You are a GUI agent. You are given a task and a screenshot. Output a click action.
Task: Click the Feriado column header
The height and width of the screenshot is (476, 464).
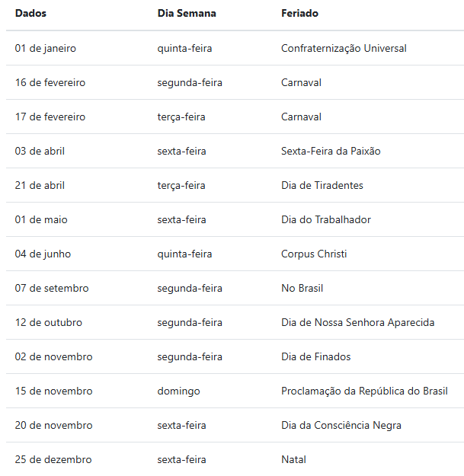pyautogui.click(x=299, y=14)
